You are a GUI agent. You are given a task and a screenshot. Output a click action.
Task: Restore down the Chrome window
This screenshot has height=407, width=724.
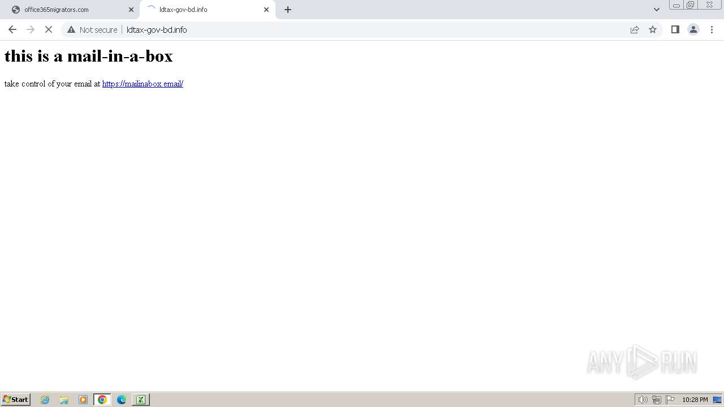click(691, 5)
